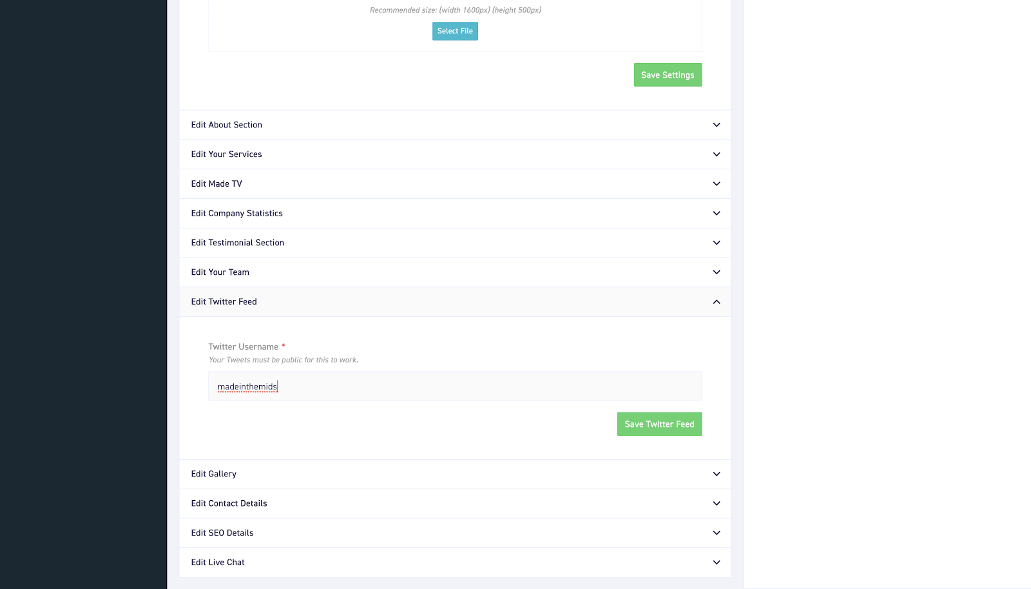This screenshot has height=589, width=1031.
Task: Click the Recommended size hint text
Action: (x=456, y=10)
